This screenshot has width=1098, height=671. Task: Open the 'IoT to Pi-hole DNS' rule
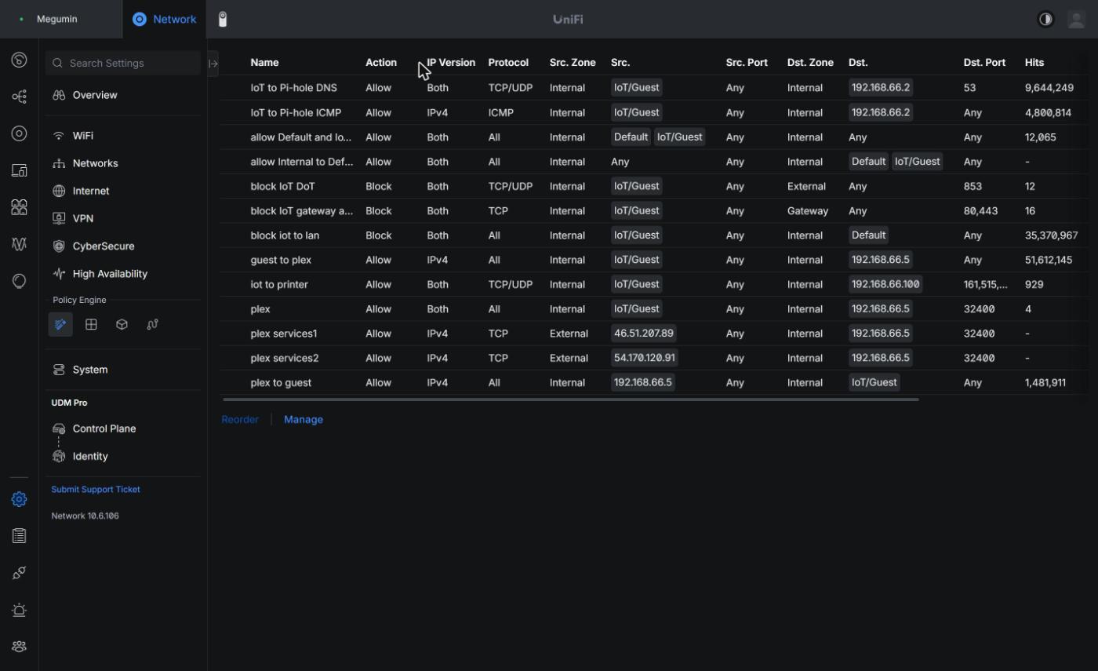(x=655, y=88)
